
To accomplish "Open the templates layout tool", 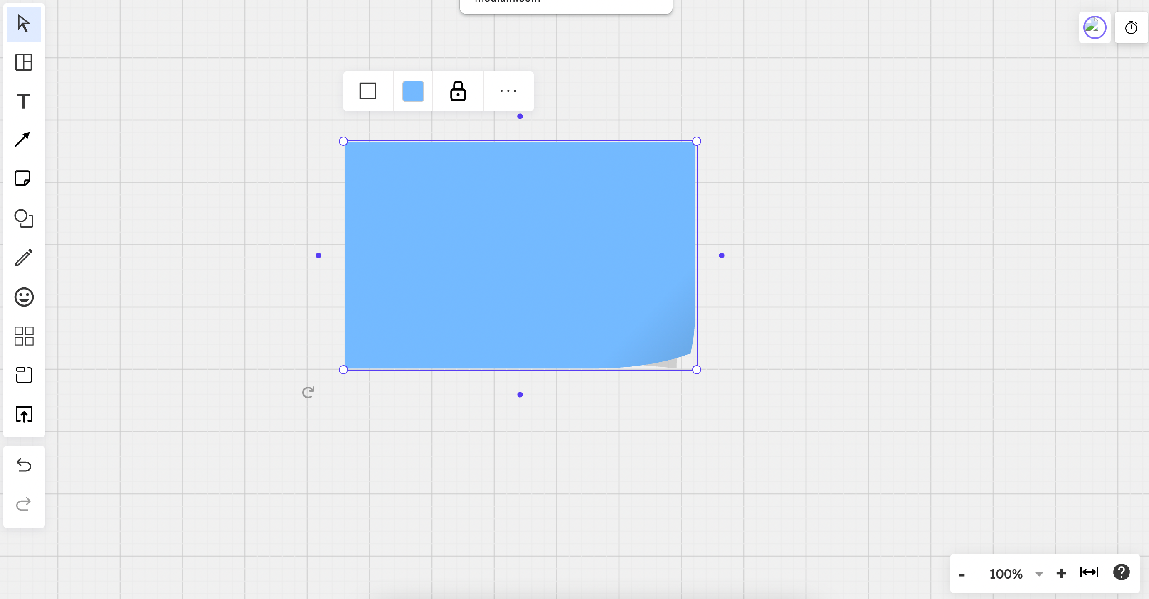I will [x=24, y=62].
